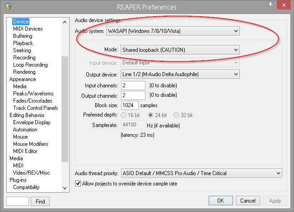This screenshot has height=212, width=294.
Task: Select 16 bit preferred depth
Action: tap(123, 115)
